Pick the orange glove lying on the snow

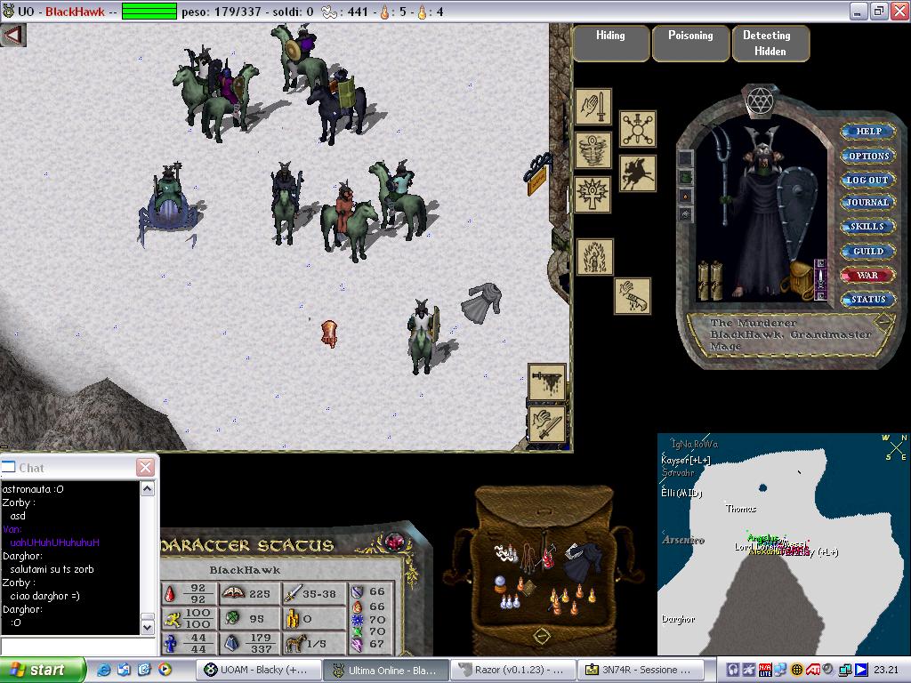pyautogui.click(x=329, y=334)
